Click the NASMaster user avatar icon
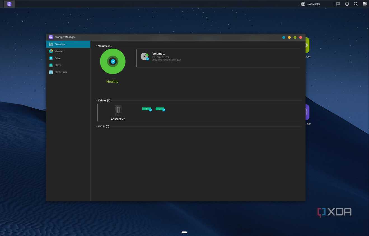 click(303, 4)
